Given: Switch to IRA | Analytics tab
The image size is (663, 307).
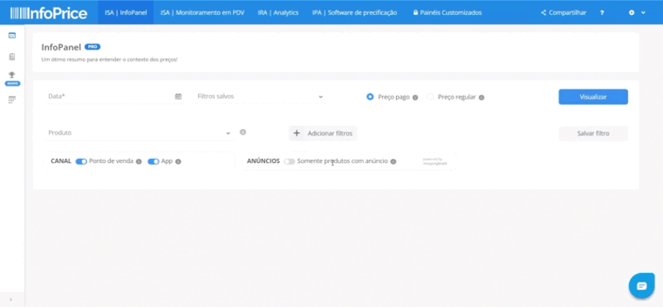Looking at the screenshot, I should click(278, 12).
